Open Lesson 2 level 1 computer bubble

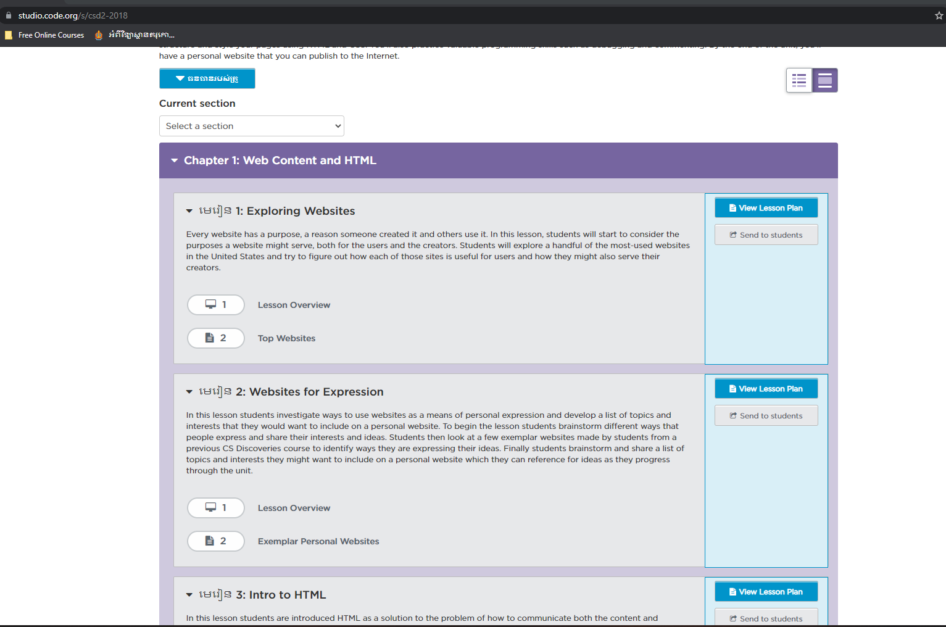216,508
